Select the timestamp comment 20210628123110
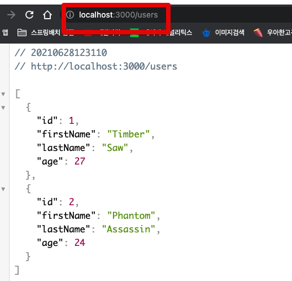This screenshot has height=281, width=292. 69,53
